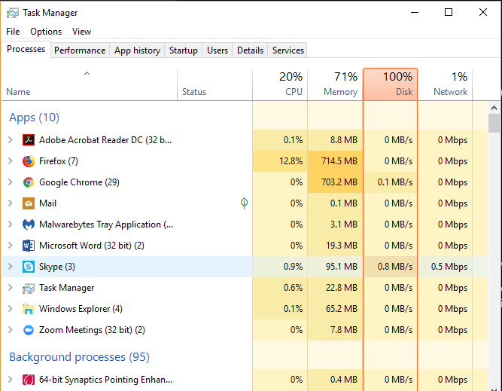The height and width of the screenshot is (391, 502).
Task: Select the Processes tab
Action: (26, 50)
